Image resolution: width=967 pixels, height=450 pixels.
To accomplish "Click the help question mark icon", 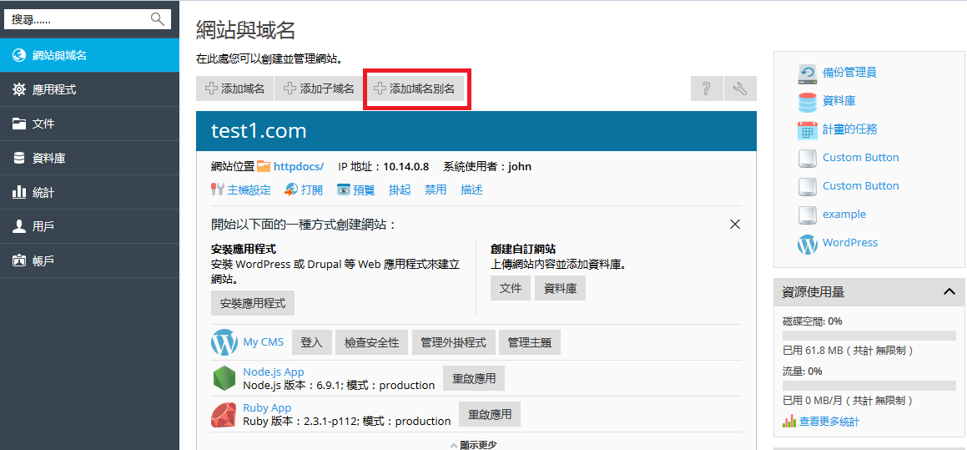I will click(707, 88).
